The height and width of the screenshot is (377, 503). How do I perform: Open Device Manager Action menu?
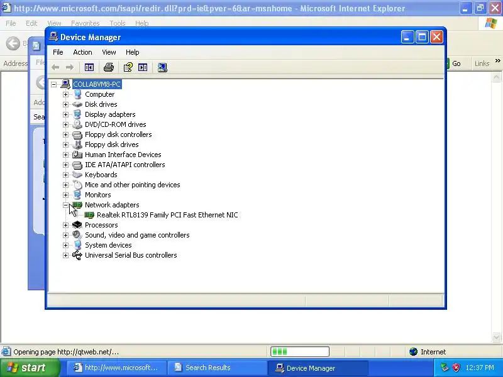click(x=82, y=52)
